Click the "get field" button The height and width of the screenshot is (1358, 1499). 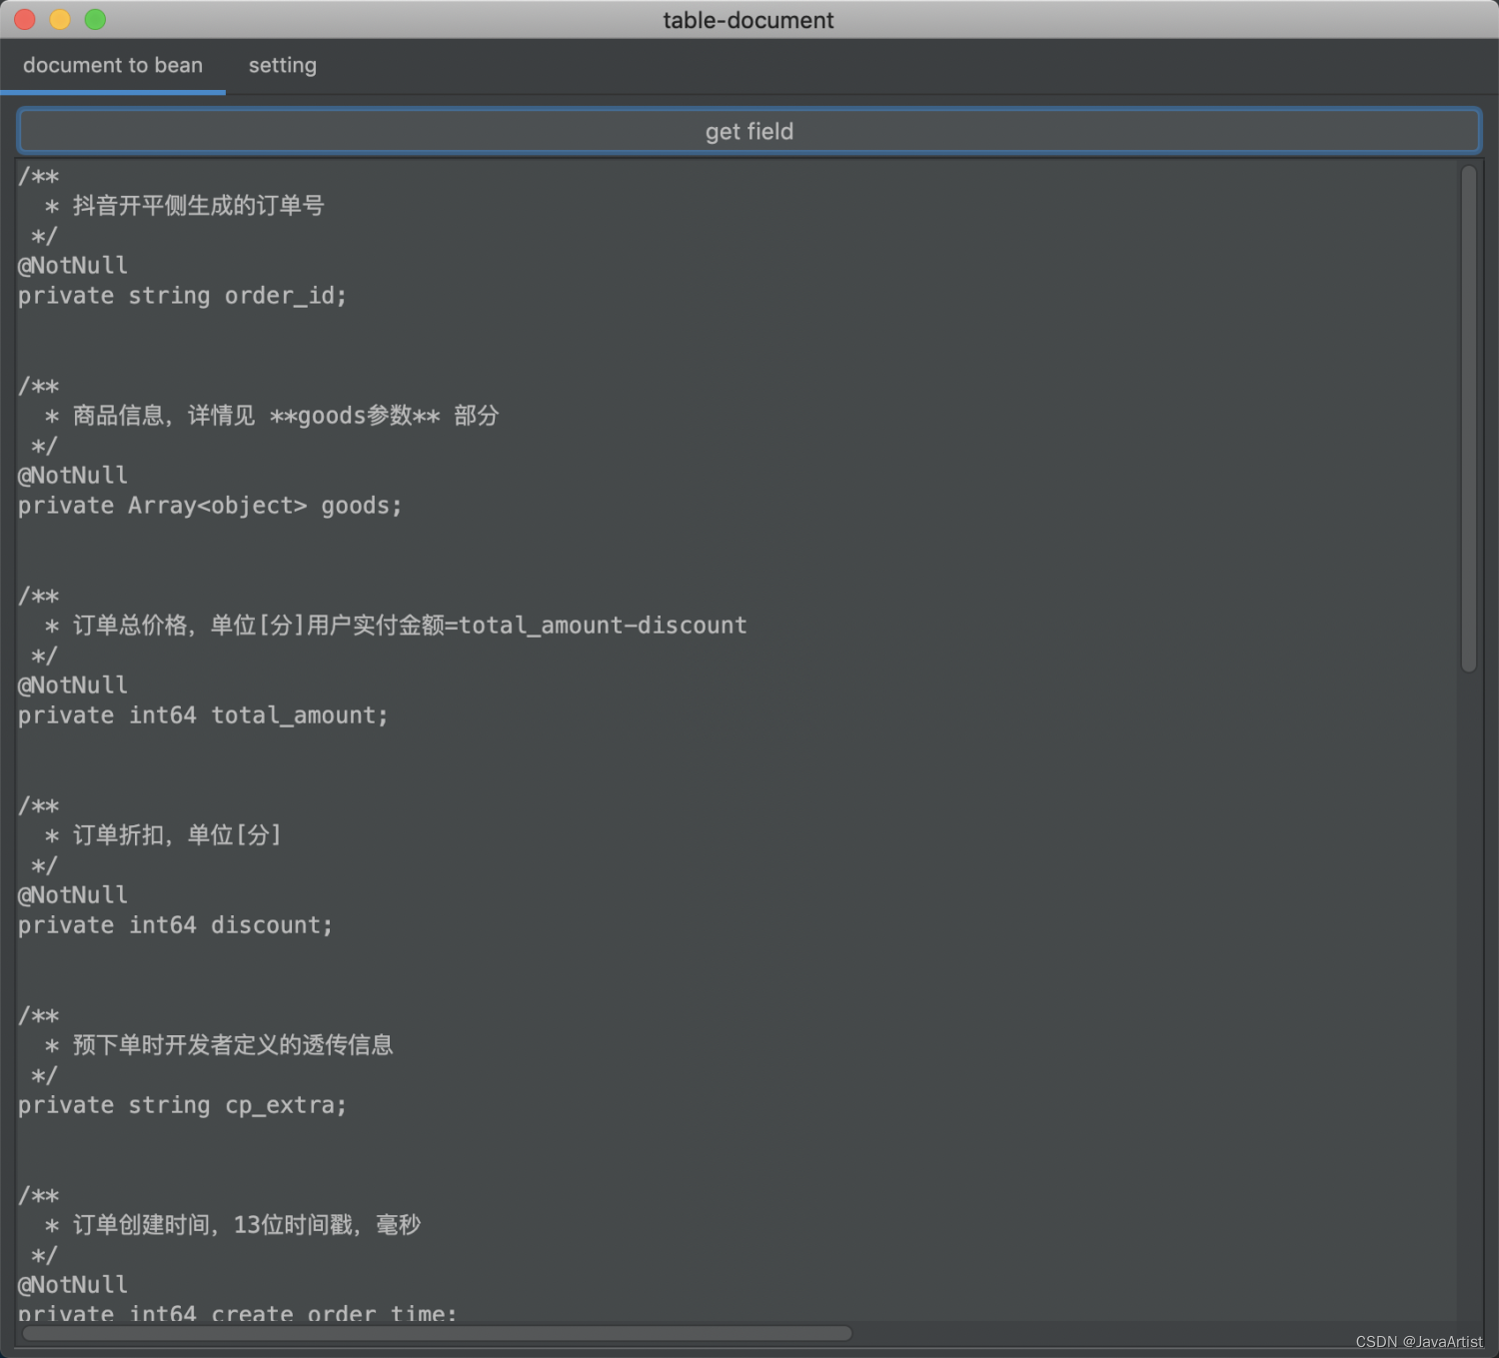[749, 131]
